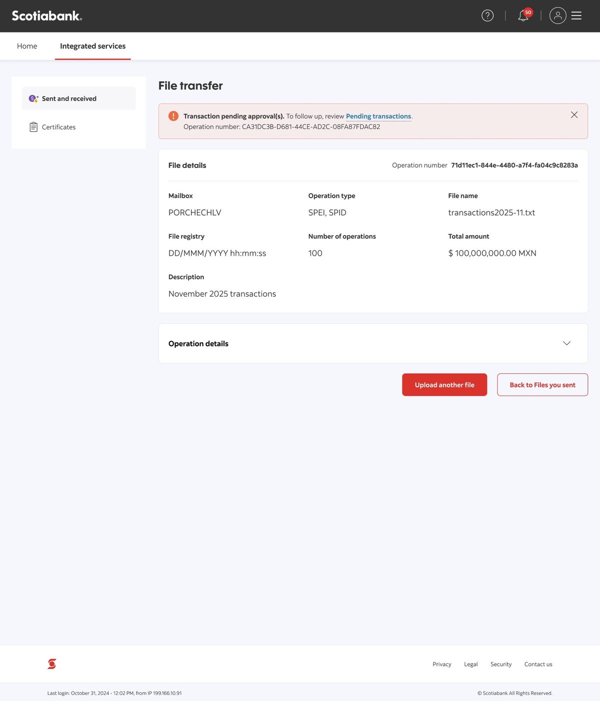
Task: Select the Integrated services tab
Action: pyautogui.click(x=93, y=46)
